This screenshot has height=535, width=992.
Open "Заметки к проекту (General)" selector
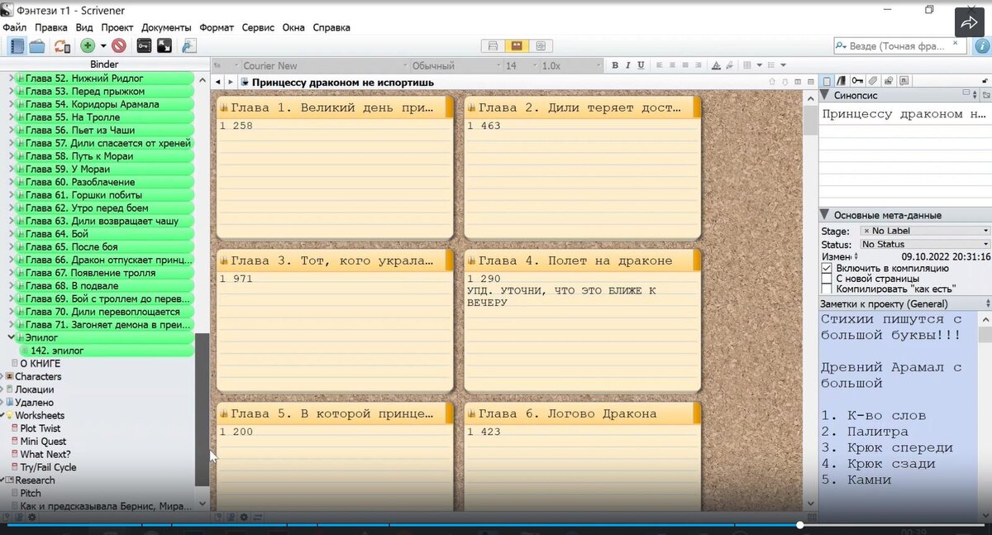pos(904,304)
